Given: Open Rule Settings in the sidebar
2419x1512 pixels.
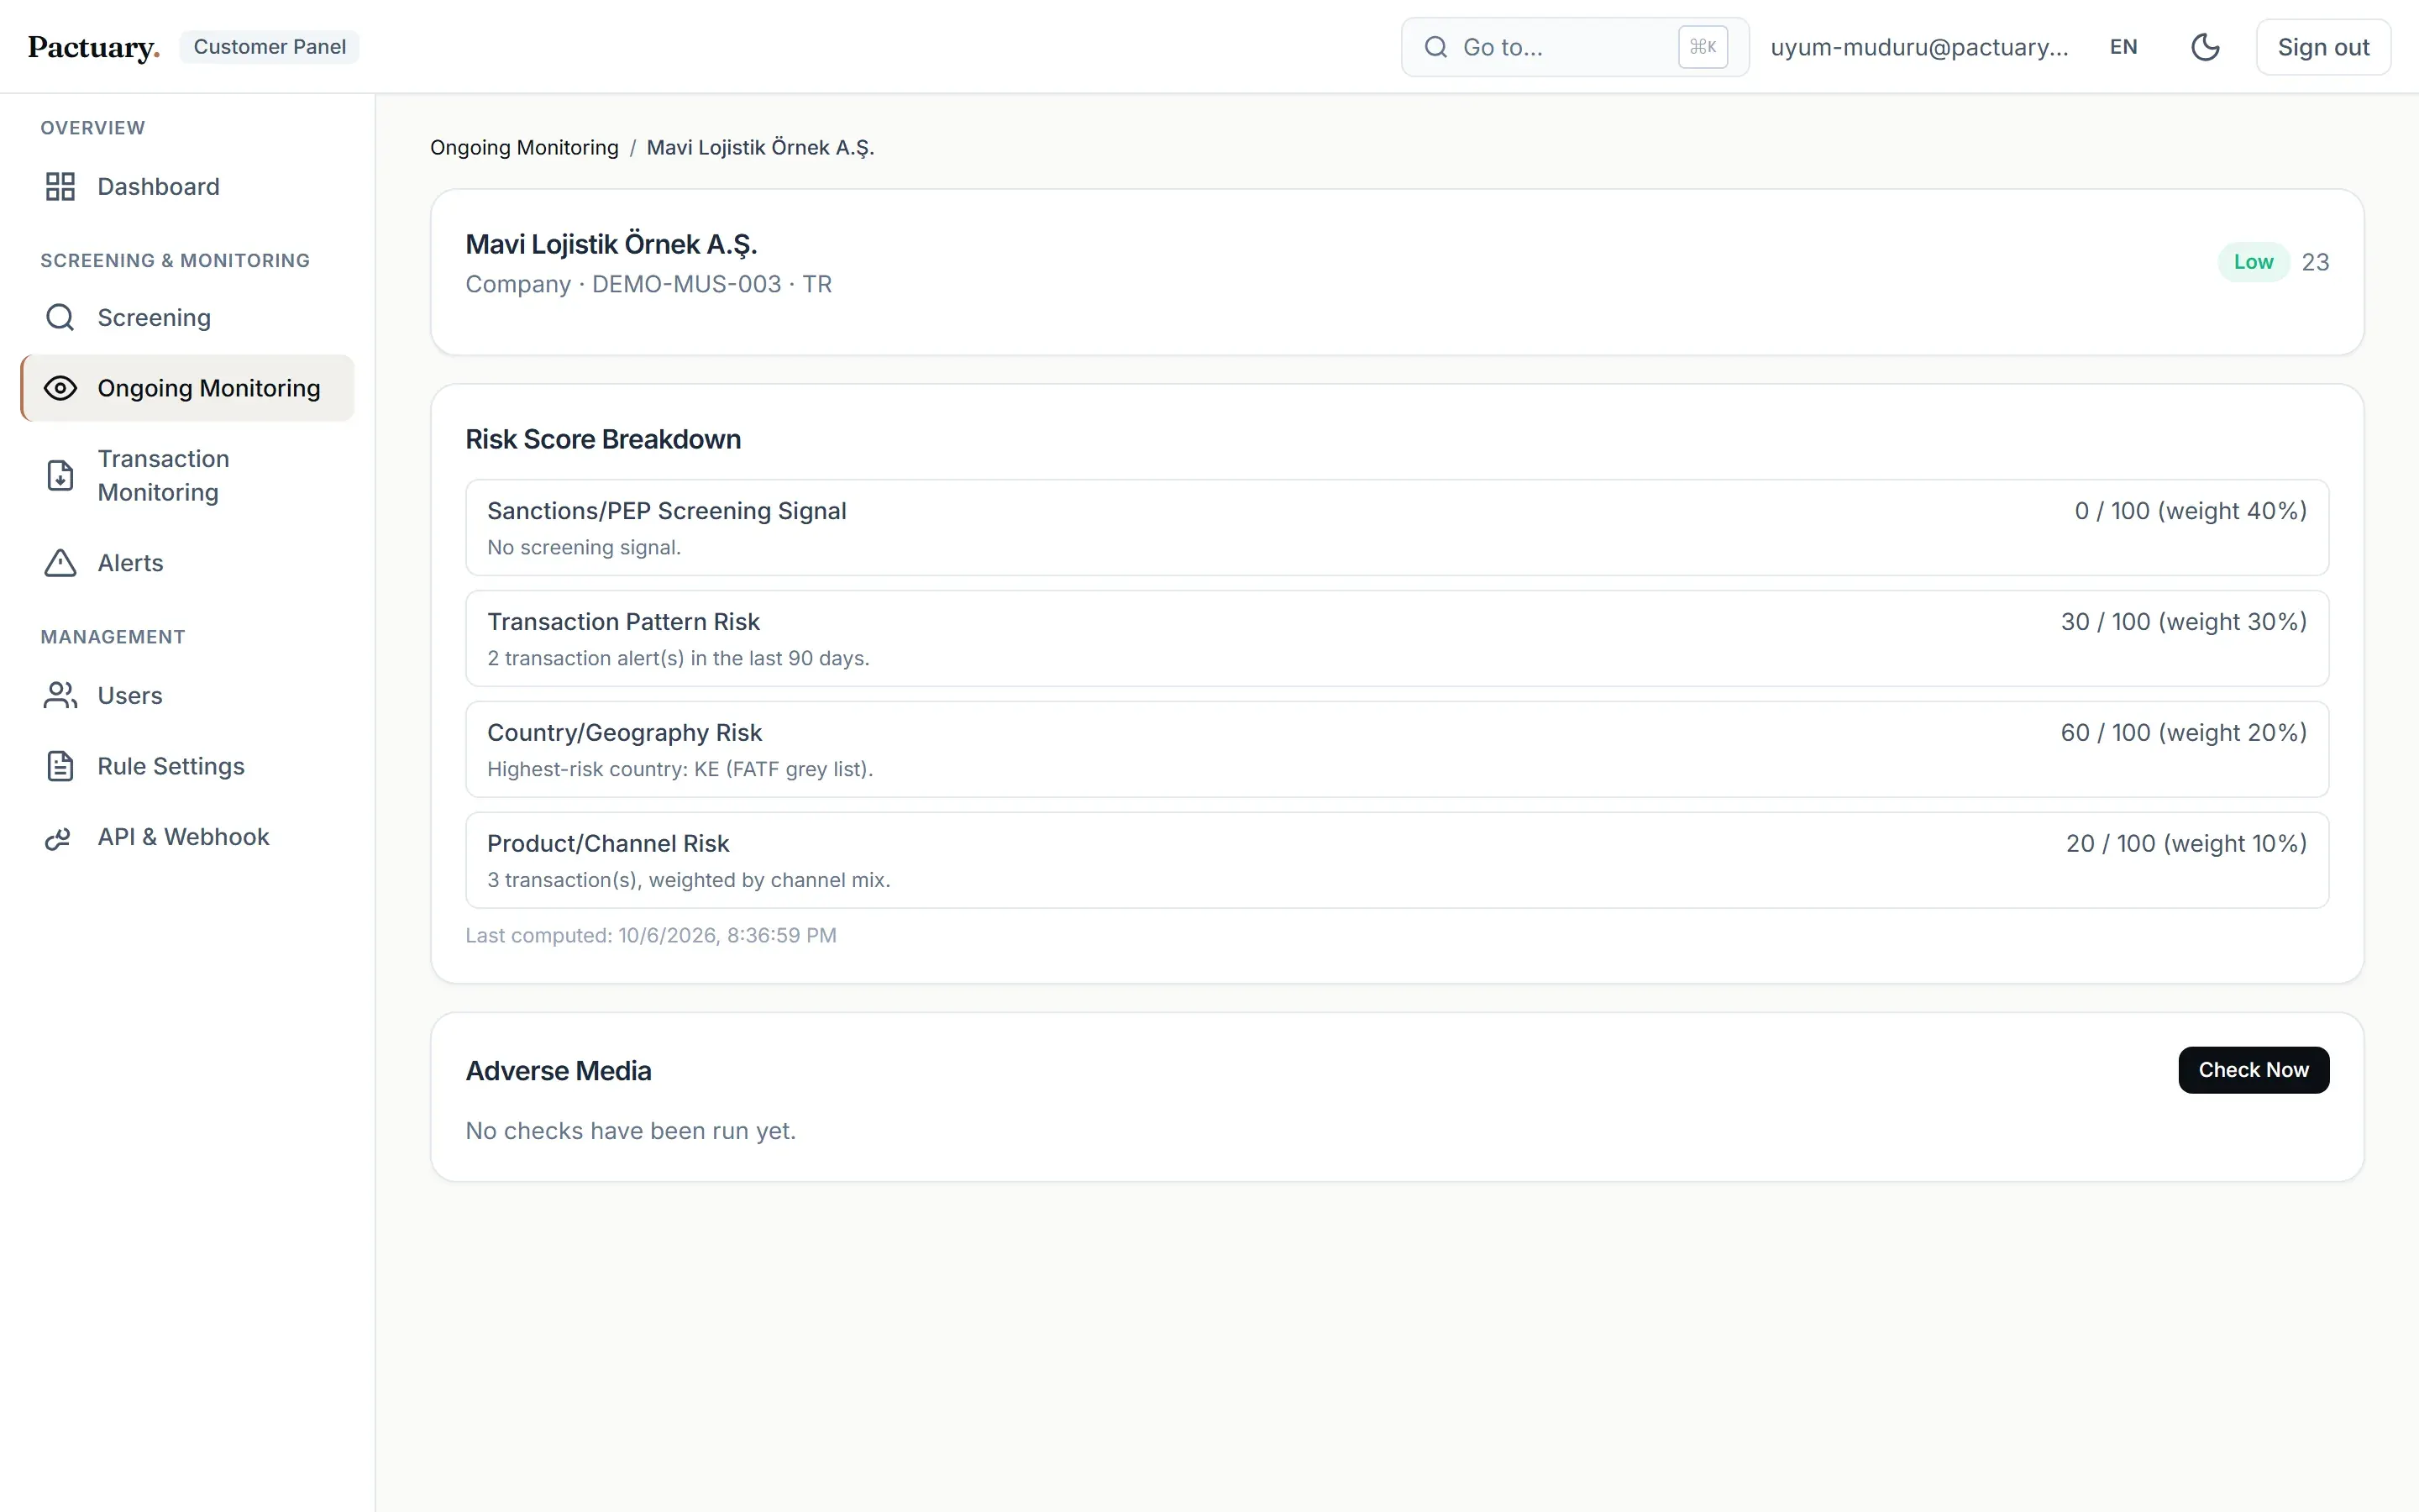Looking at the screenshot, I should (x=187, y=767).
